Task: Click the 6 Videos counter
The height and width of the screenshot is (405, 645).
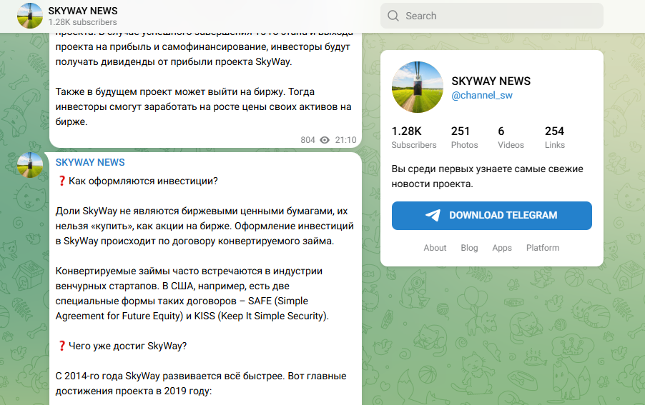Action: (511, 137)
